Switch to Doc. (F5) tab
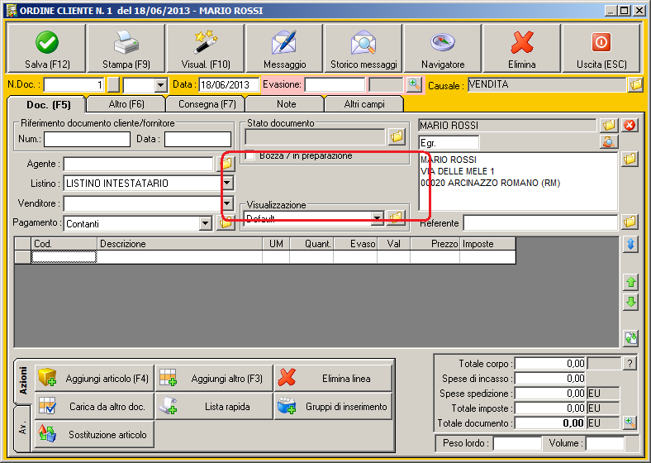 point(48,105)
